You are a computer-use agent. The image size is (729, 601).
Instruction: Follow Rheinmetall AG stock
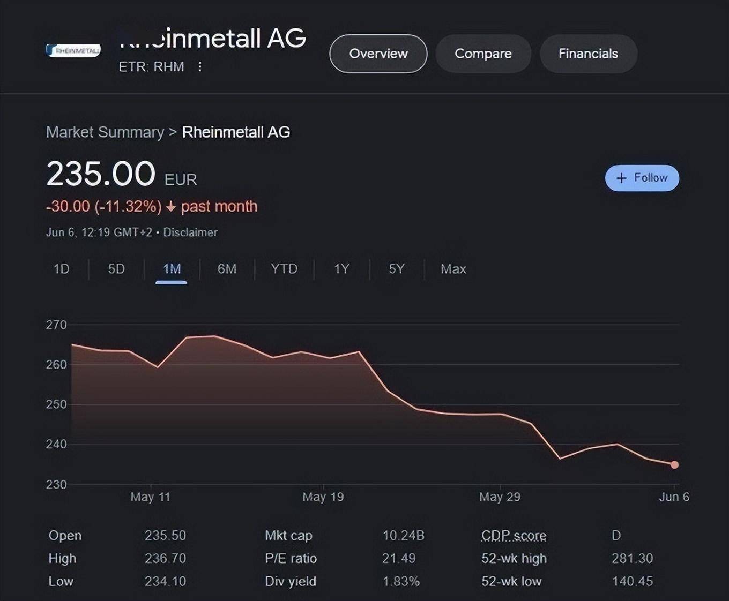(x=642, y=178)
